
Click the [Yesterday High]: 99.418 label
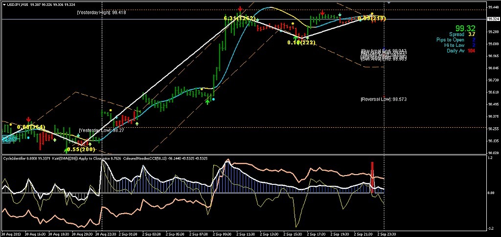[x=101, y=12]
